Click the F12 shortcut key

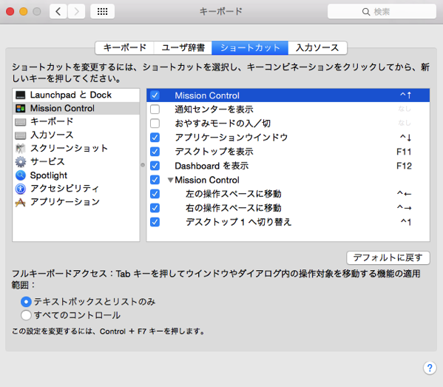[404, 166]
